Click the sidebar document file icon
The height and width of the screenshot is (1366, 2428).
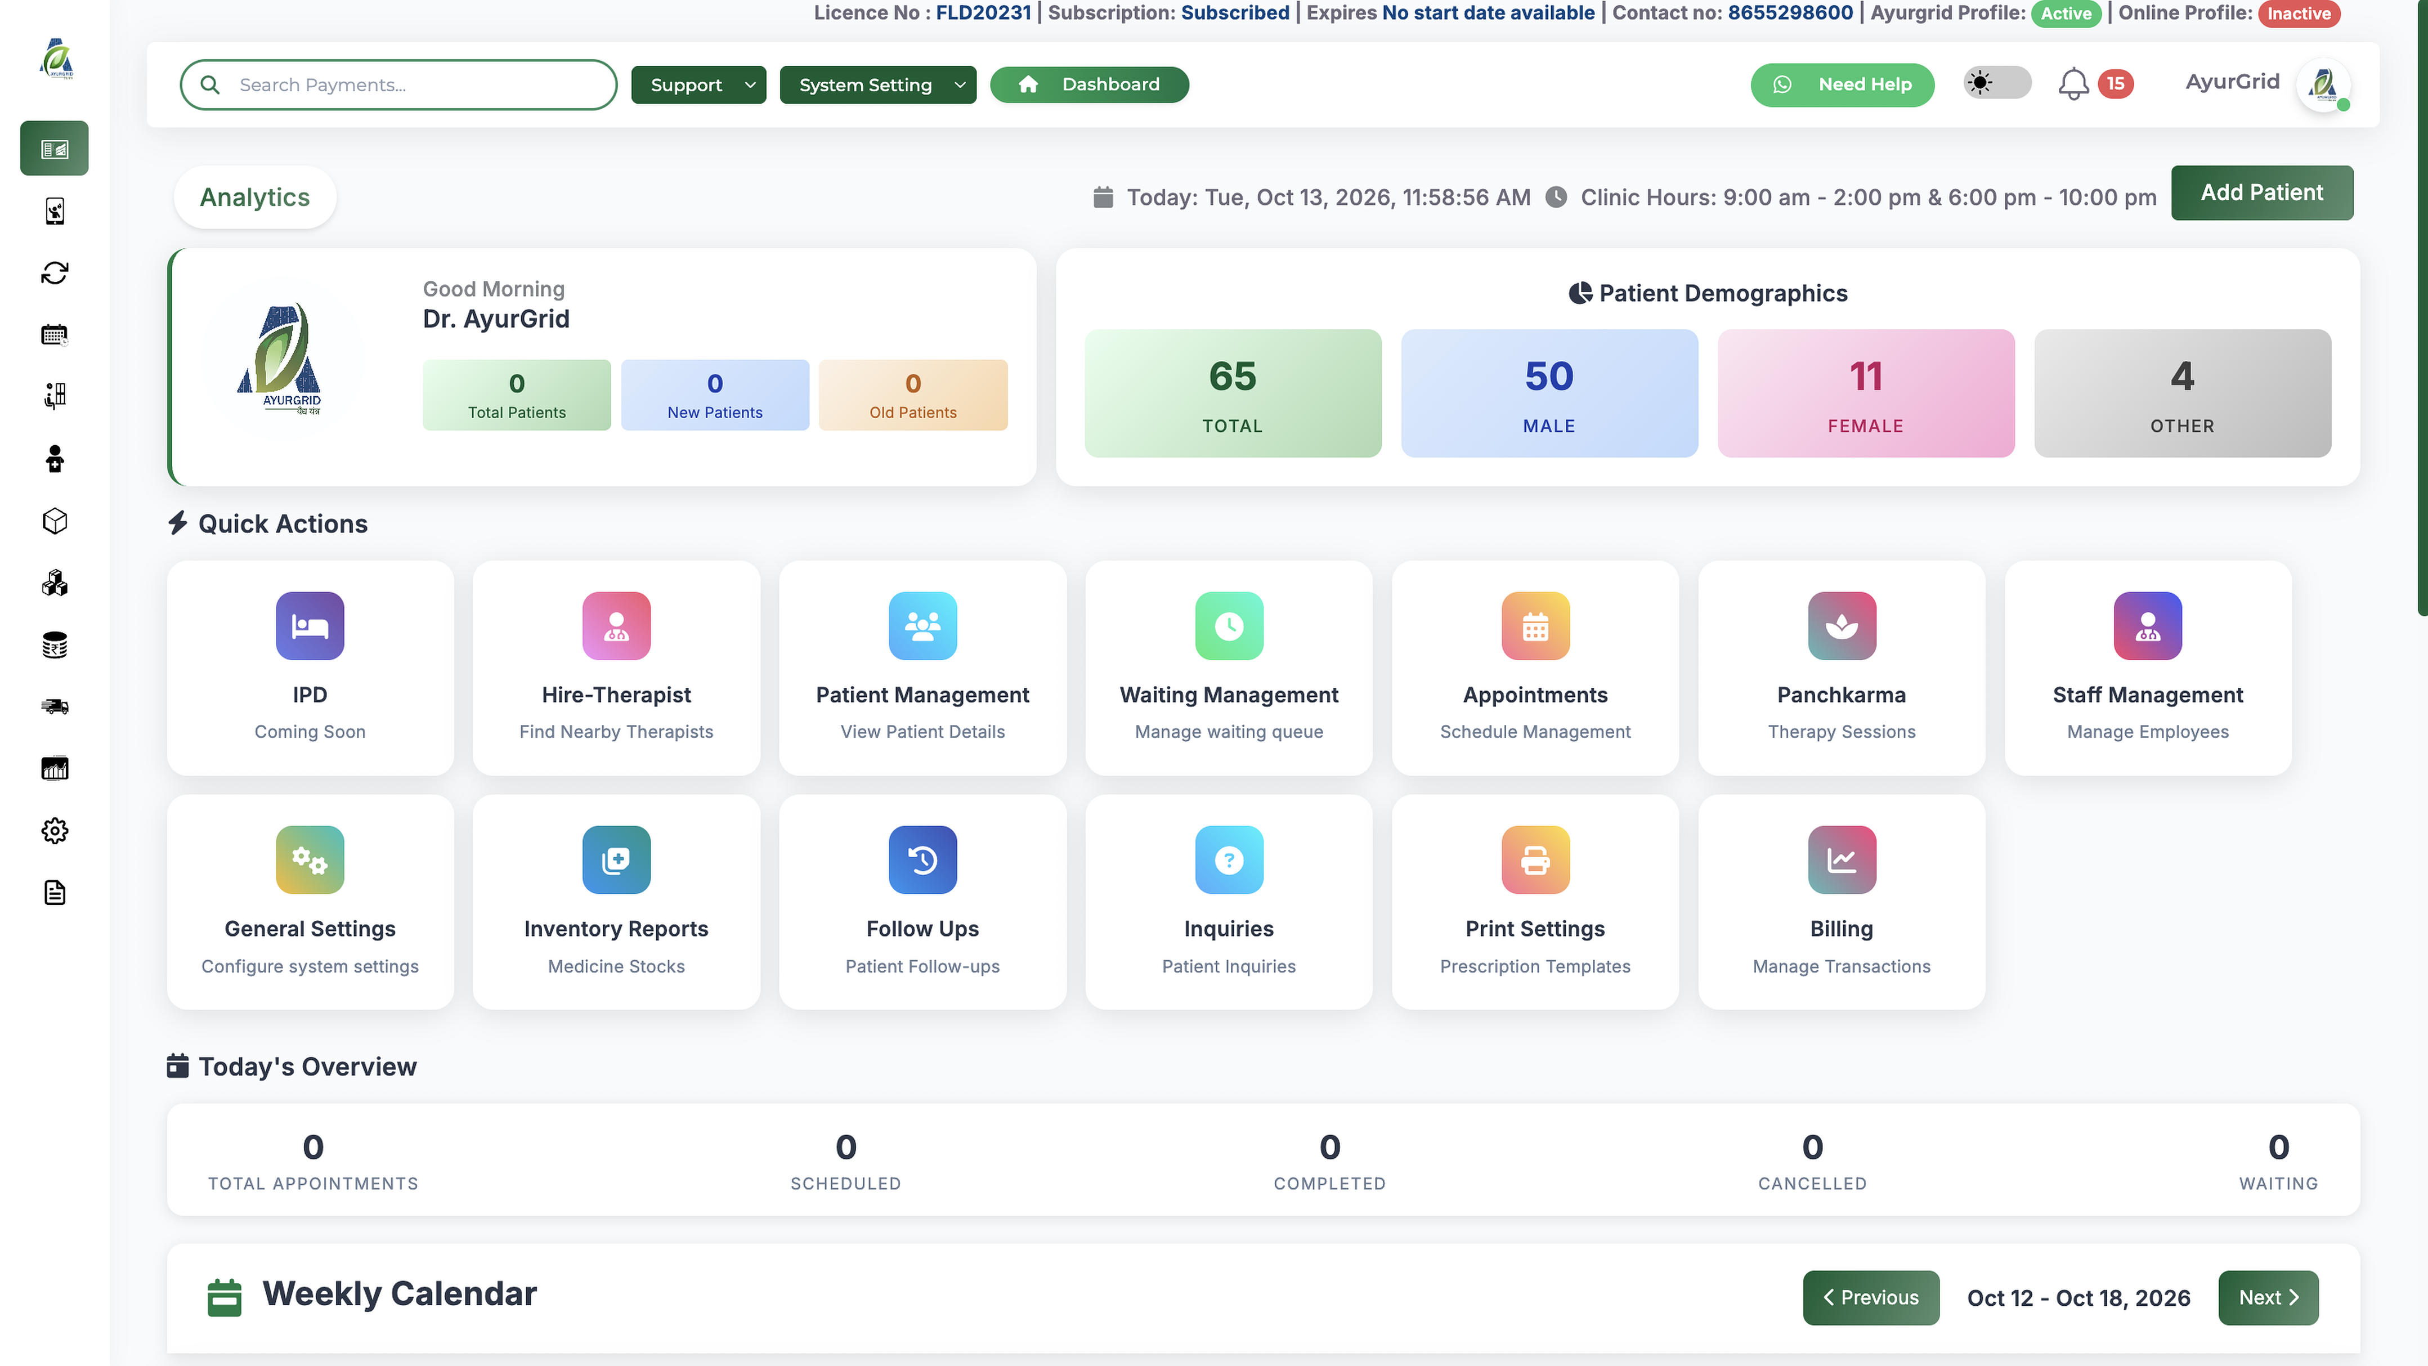(x=55, y=893)
